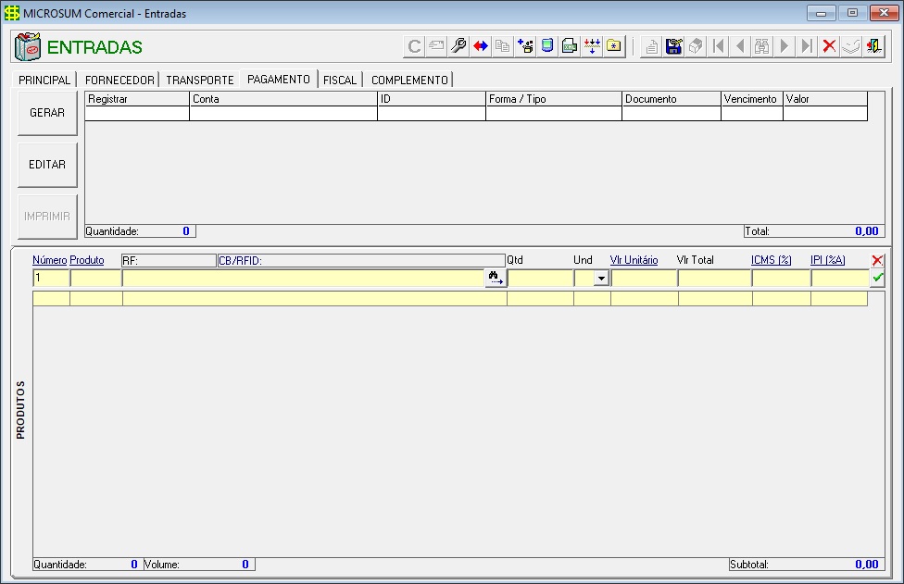Click the Número input field
Viewport: 904px width, 584px height.
tap(51, 278)
